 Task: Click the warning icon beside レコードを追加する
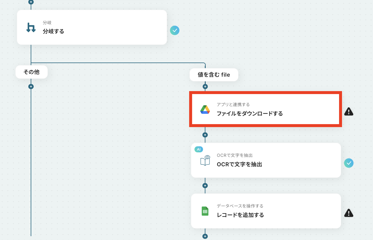(349, 213)
